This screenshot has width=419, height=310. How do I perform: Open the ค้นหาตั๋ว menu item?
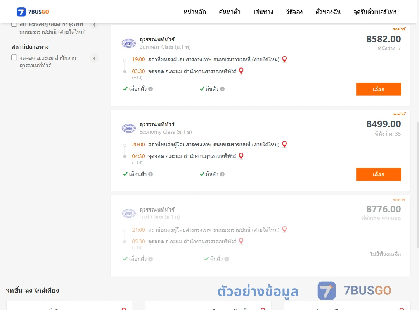pos(230,12)
